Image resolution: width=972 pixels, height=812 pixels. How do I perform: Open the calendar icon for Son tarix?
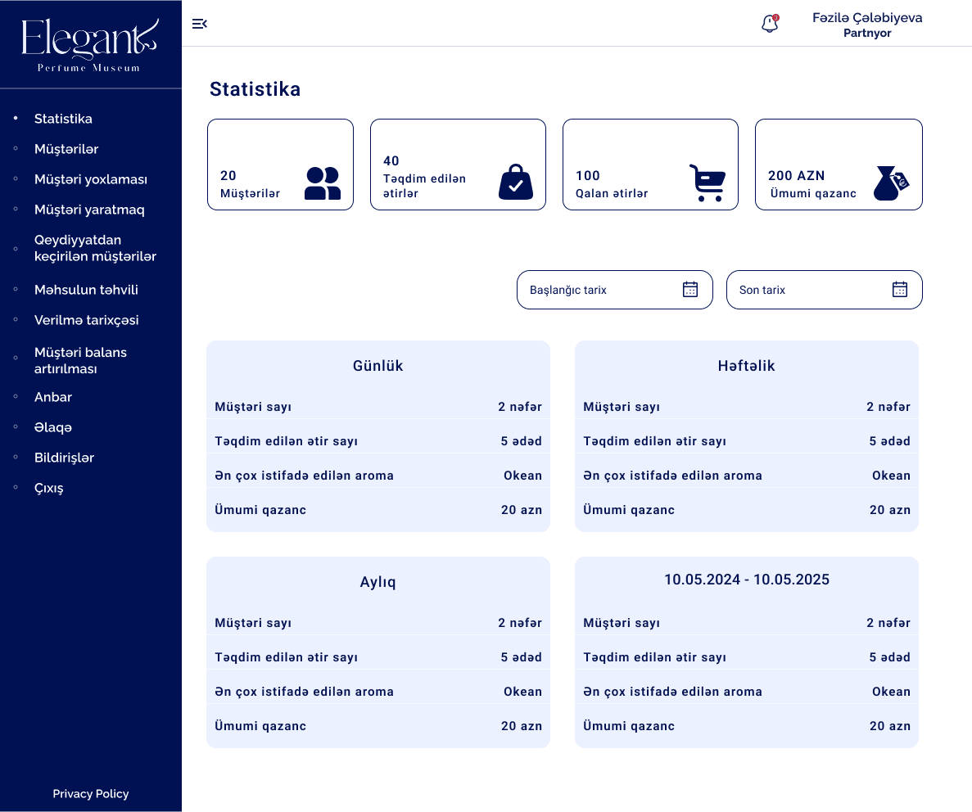coord(900,289)
